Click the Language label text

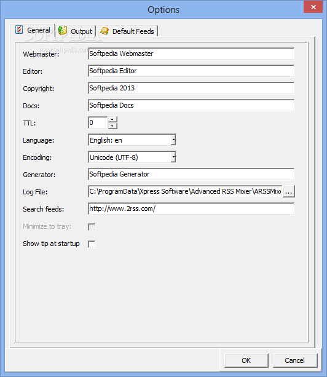(39, 140)
